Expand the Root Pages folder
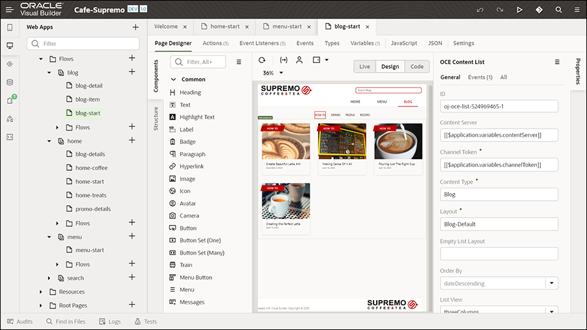 [x=41, y=305]
